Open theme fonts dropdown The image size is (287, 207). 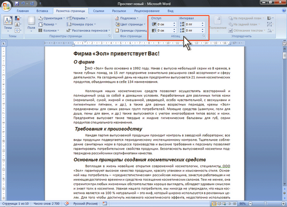click(18, 24)
